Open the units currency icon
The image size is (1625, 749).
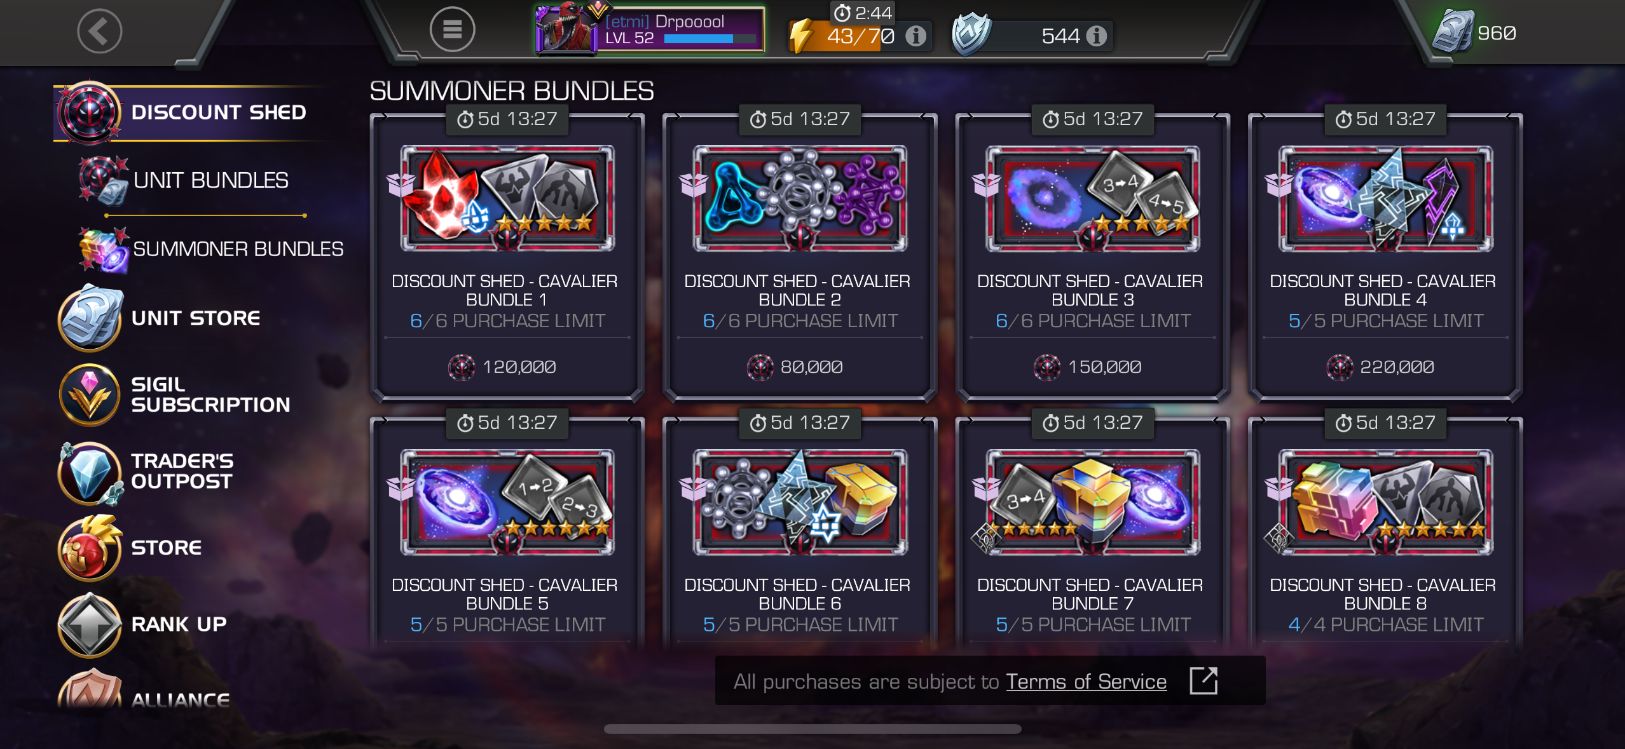pyautogui.click(x=1453, y=32)
